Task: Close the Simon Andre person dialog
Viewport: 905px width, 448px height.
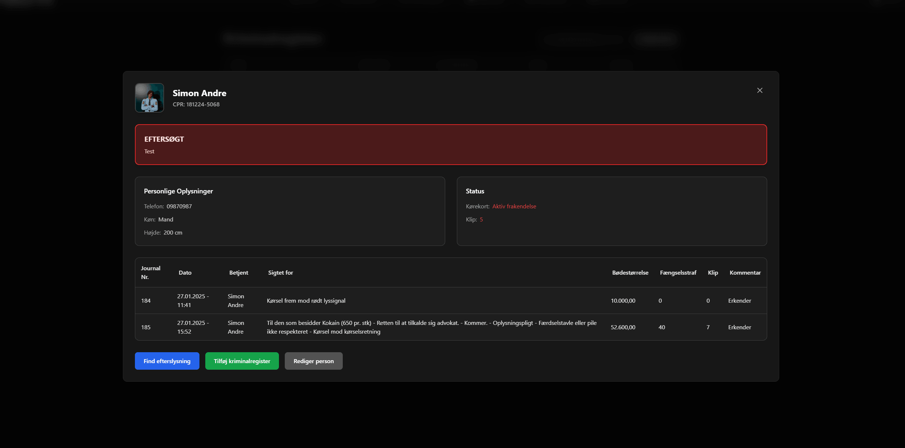Action: [x=760, y=90]
